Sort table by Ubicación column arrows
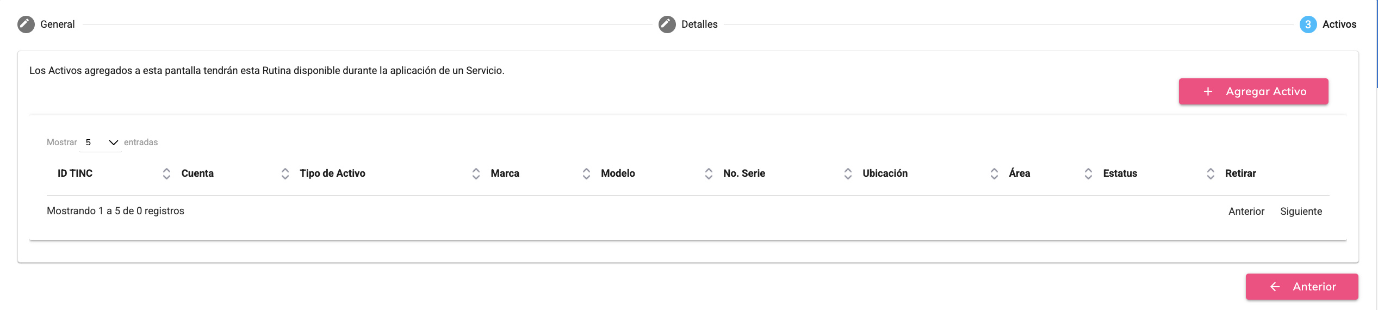Image resolution: width=1378 pixels, height=310 pixels. 994,173
